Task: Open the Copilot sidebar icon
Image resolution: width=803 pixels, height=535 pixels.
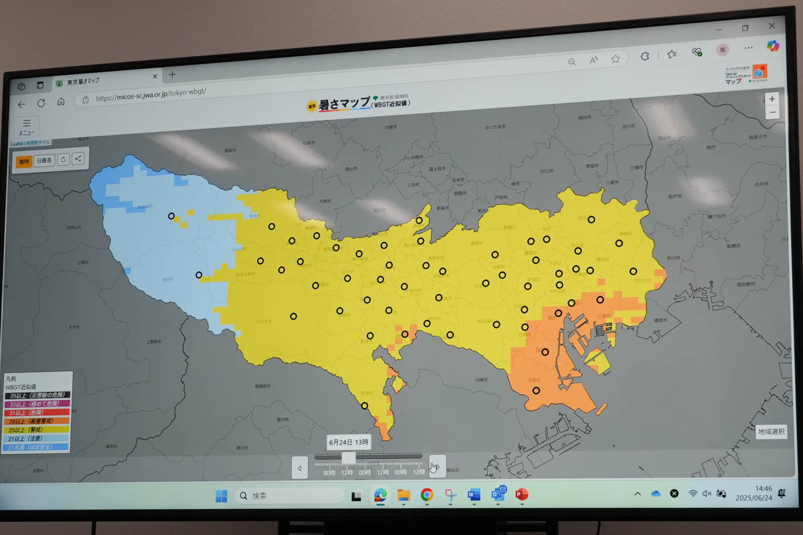Action: [x=773, y=45]
